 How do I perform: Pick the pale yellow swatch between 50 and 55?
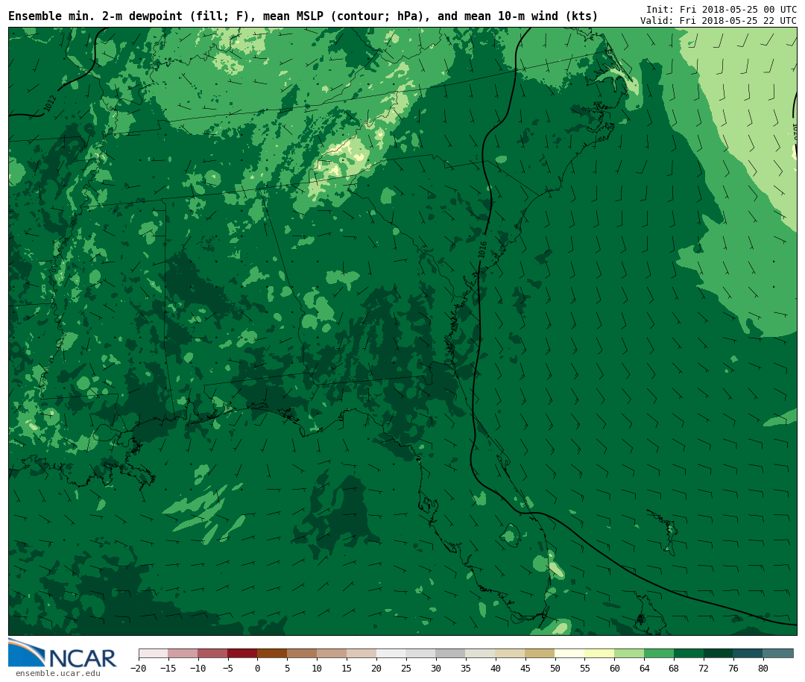pyautogui.click(x=569, y=654)
